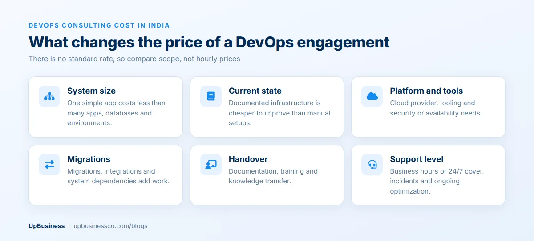
Task: Click the Support level headset icon
Action: click(372, 165)
